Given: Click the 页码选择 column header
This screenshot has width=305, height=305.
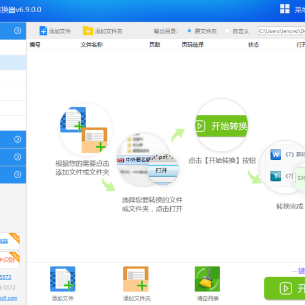Looking at the screenshot, I should coord(193,45).
